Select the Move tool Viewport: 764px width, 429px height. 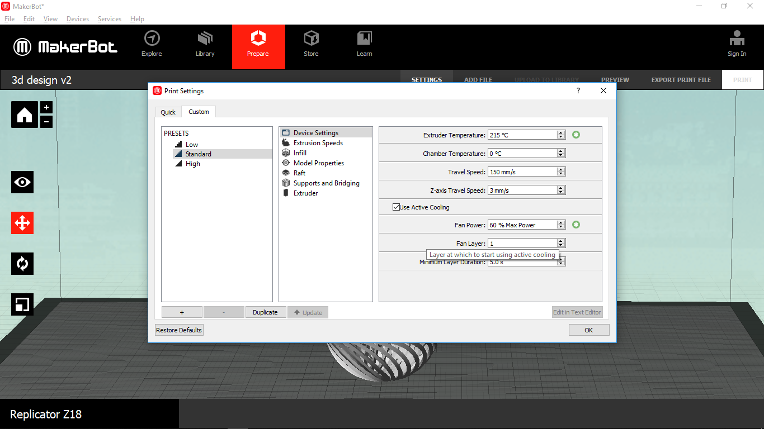point(22,223)
